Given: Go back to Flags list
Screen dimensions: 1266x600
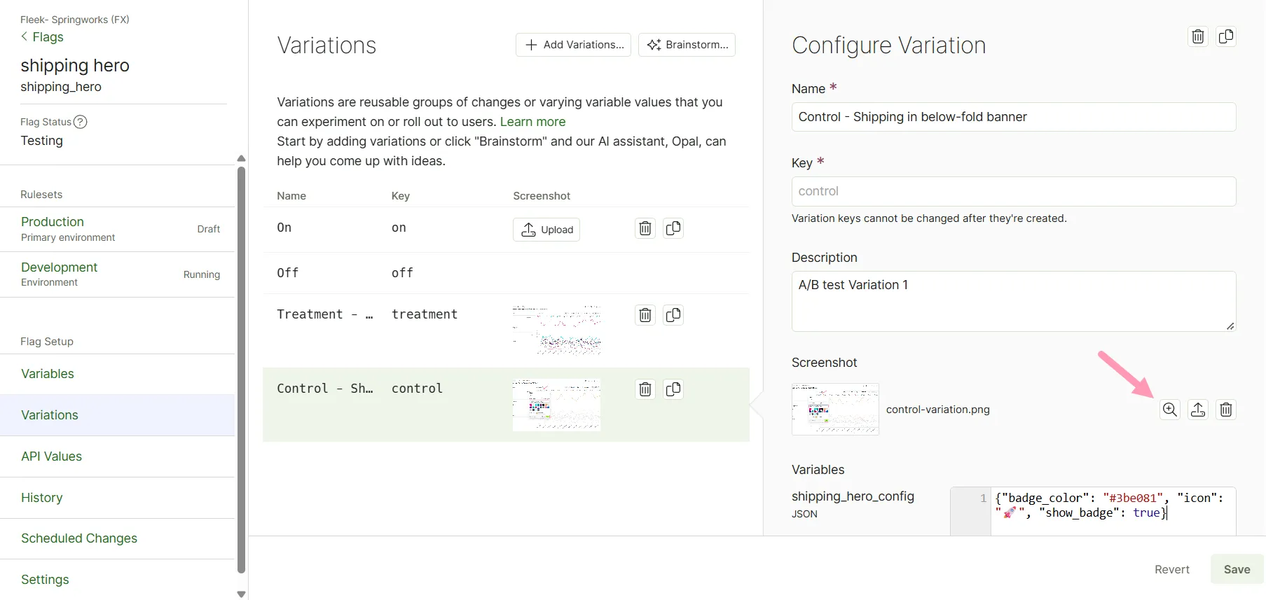Looking at the screenshot, I should [42, 37].
